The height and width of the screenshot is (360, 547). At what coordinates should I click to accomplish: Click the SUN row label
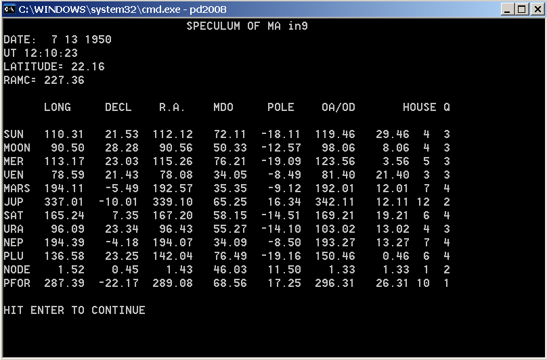(14, 135)
